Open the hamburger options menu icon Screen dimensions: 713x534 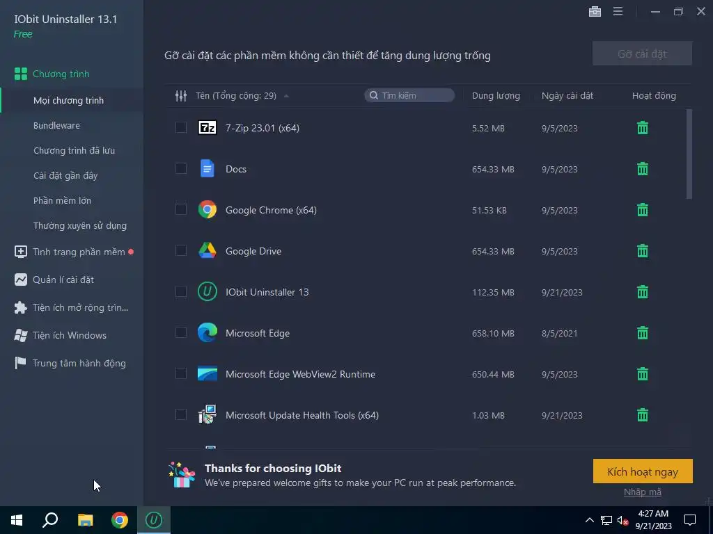(618, 11)
